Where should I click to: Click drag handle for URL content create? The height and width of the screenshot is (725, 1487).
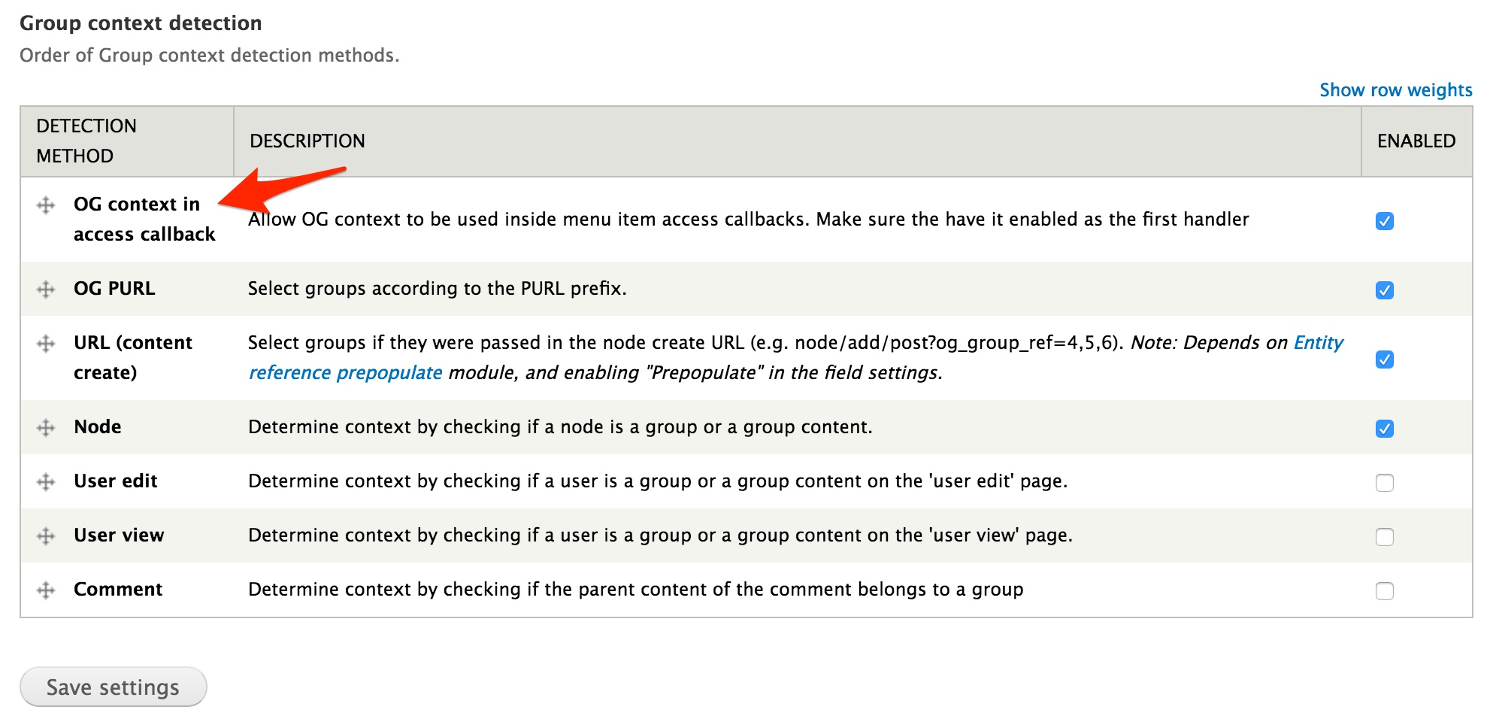pyautogui.click(x=46, y=343)
